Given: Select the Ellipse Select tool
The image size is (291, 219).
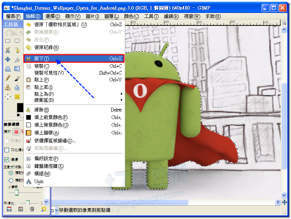Looking at the screenshot, I should coord(17,41).
